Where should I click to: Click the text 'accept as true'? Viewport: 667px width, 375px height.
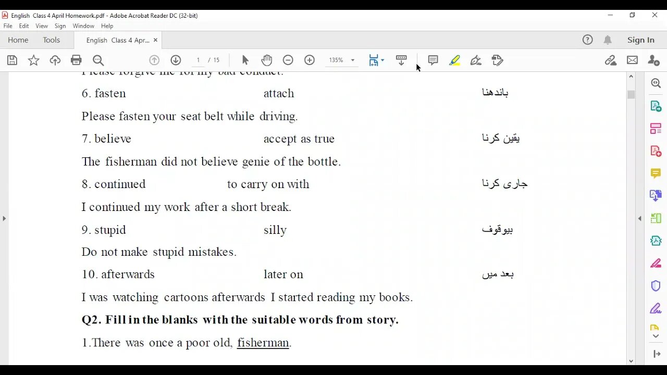299,139
